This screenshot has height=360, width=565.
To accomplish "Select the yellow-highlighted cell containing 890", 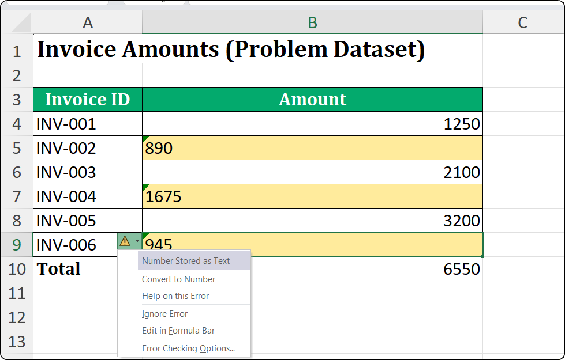I will tap(312, 148).
